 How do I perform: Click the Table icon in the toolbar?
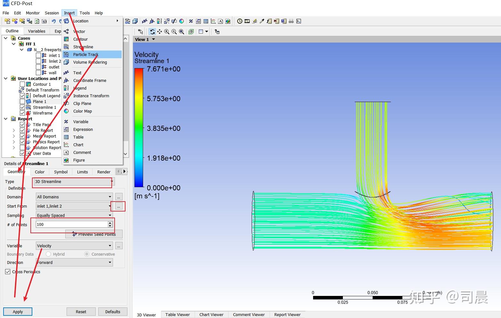pos(206,21)
